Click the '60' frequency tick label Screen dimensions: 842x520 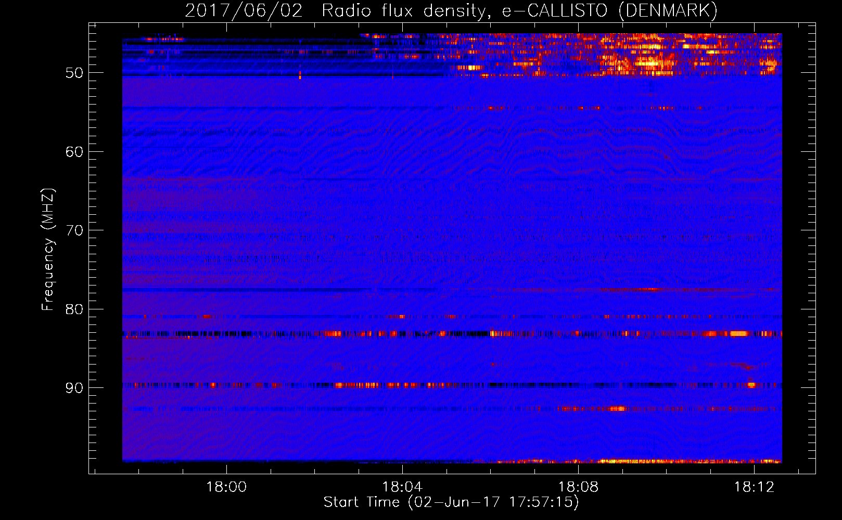coord(74,152)
